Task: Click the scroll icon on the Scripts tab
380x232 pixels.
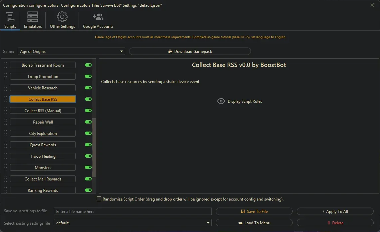Action: click(x=10, y=16)
